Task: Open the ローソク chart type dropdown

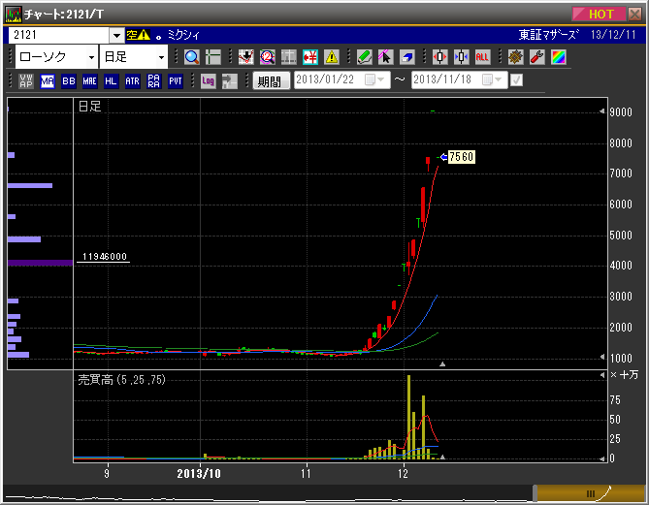Action: pyautogui.click(x=91, y=57)
